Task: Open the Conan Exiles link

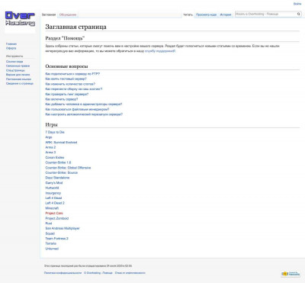Action: coord(55,157)
